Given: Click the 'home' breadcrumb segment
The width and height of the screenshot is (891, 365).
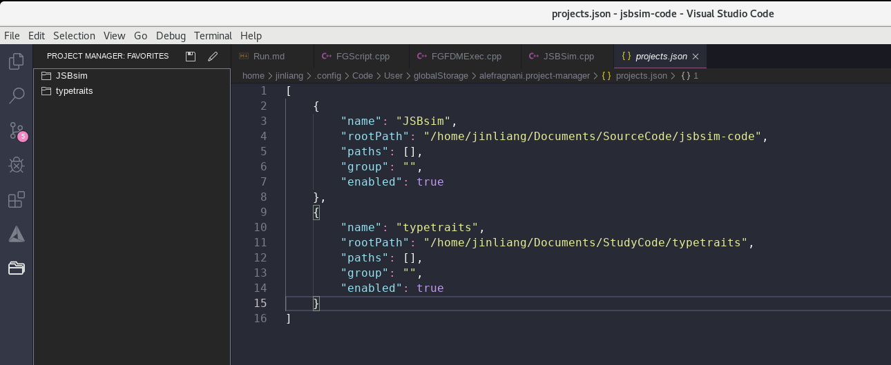Looking at the screenshot, I should (x=253, y=76).
